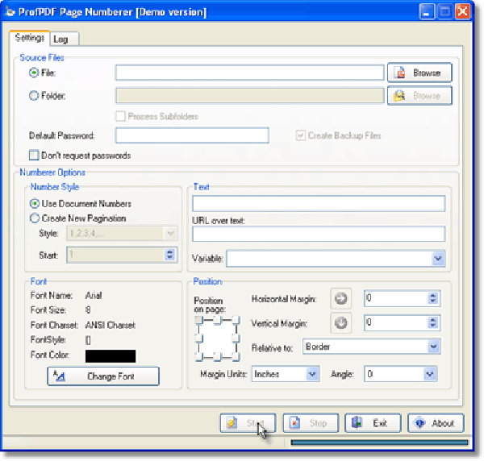
Task: Select the File radio button
Action: tap(34, 73)
